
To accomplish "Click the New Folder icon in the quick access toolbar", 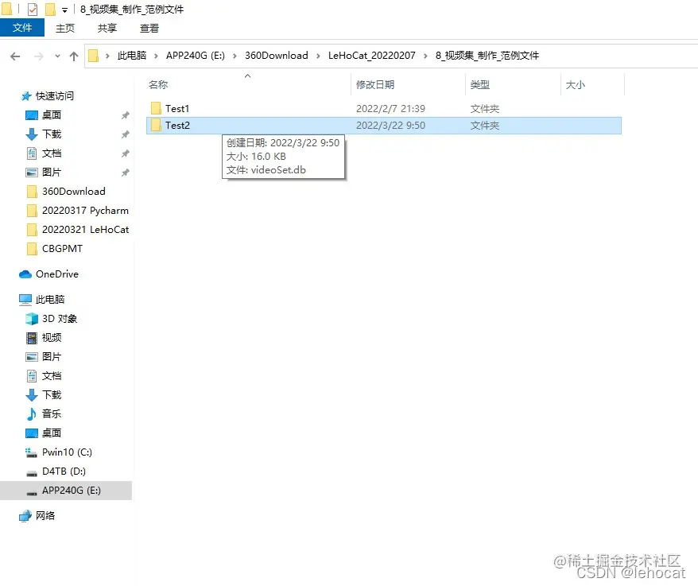I will 48,9.
